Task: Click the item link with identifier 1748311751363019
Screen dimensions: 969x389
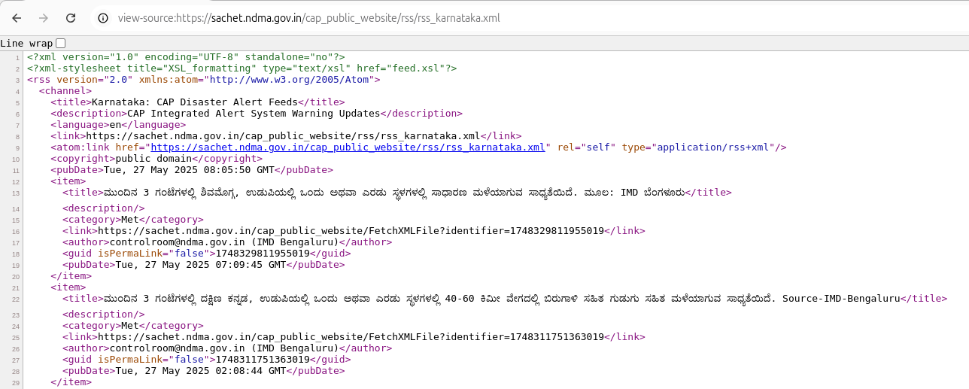Action: (354, 337)
